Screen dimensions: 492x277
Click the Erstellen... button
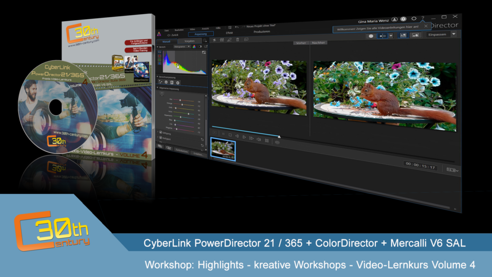tap(198, 154)
